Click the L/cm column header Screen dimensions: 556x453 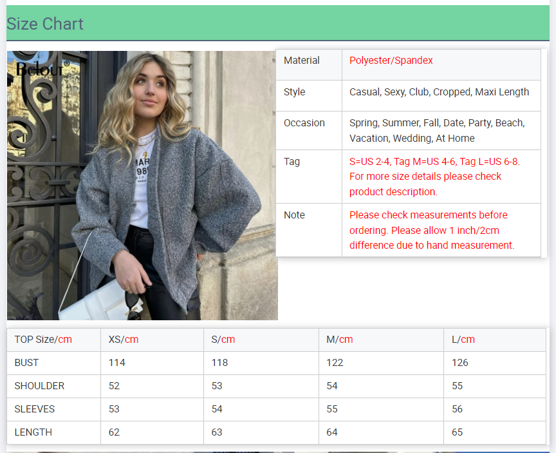click(x=463, y=340)
